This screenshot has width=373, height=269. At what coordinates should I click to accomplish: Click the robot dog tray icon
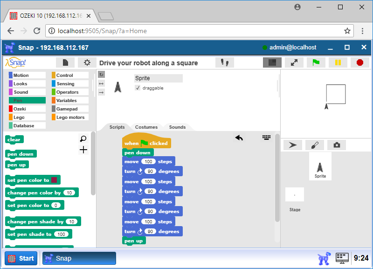(324, 258)
